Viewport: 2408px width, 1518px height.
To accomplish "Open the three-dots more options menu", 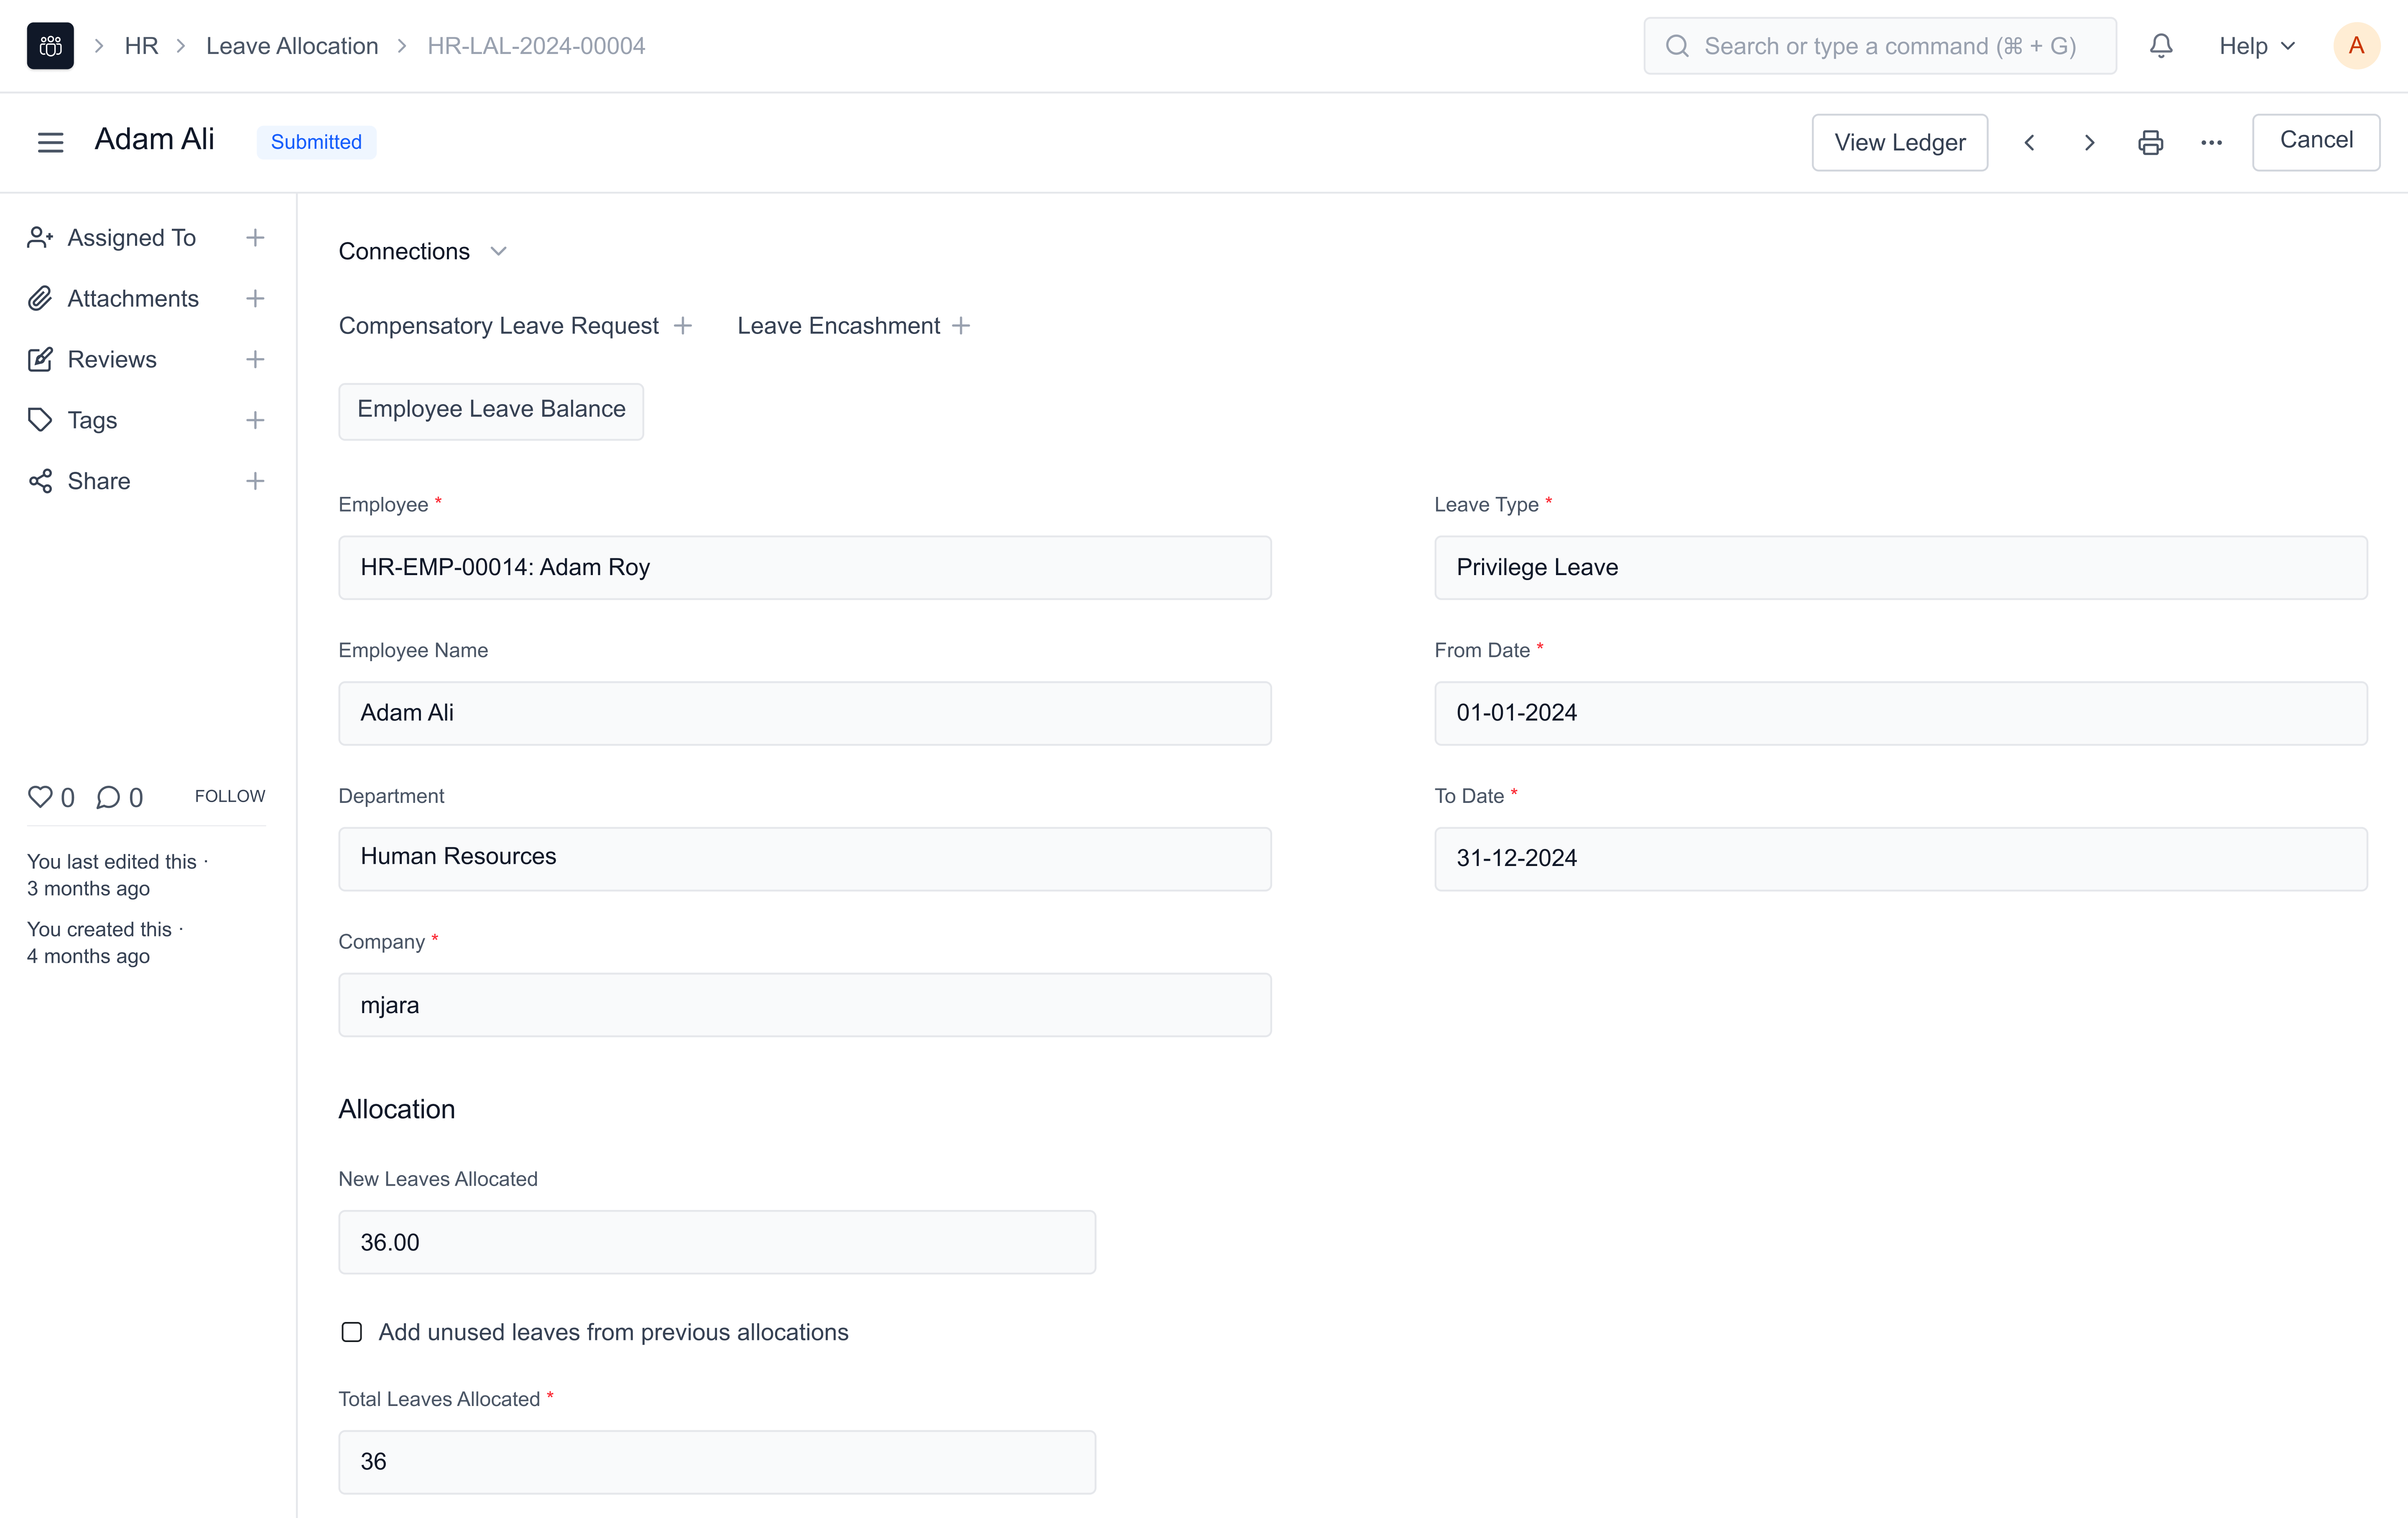I will click(2211, 143).
